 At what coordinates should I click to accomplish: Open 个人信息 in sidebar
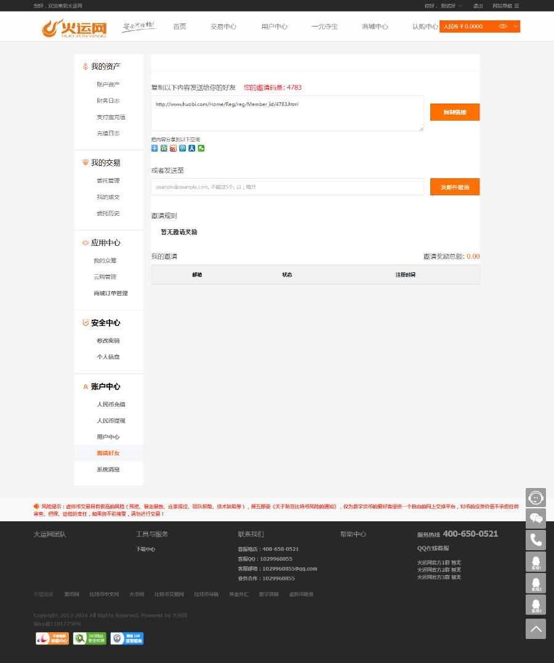click(x=108, y=357)
